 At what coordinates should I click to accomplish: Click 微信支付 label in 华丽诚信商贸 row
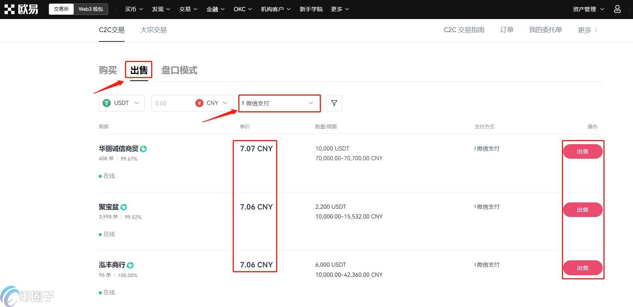487,149
